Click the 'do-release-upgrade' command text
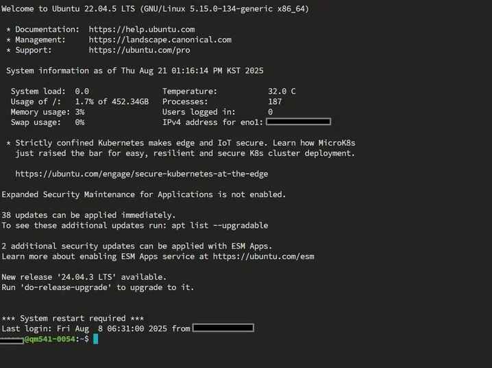This screenshot has width=492, height=368. (66, 287)
